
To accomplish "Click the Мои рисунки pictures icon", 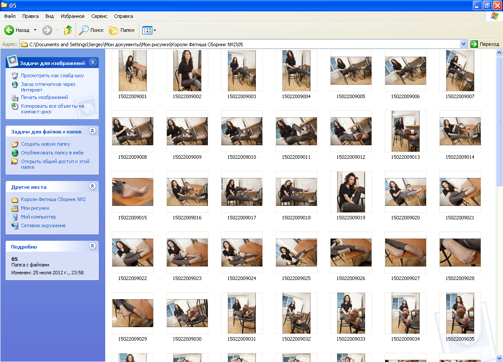I will [x=15, y=208].
